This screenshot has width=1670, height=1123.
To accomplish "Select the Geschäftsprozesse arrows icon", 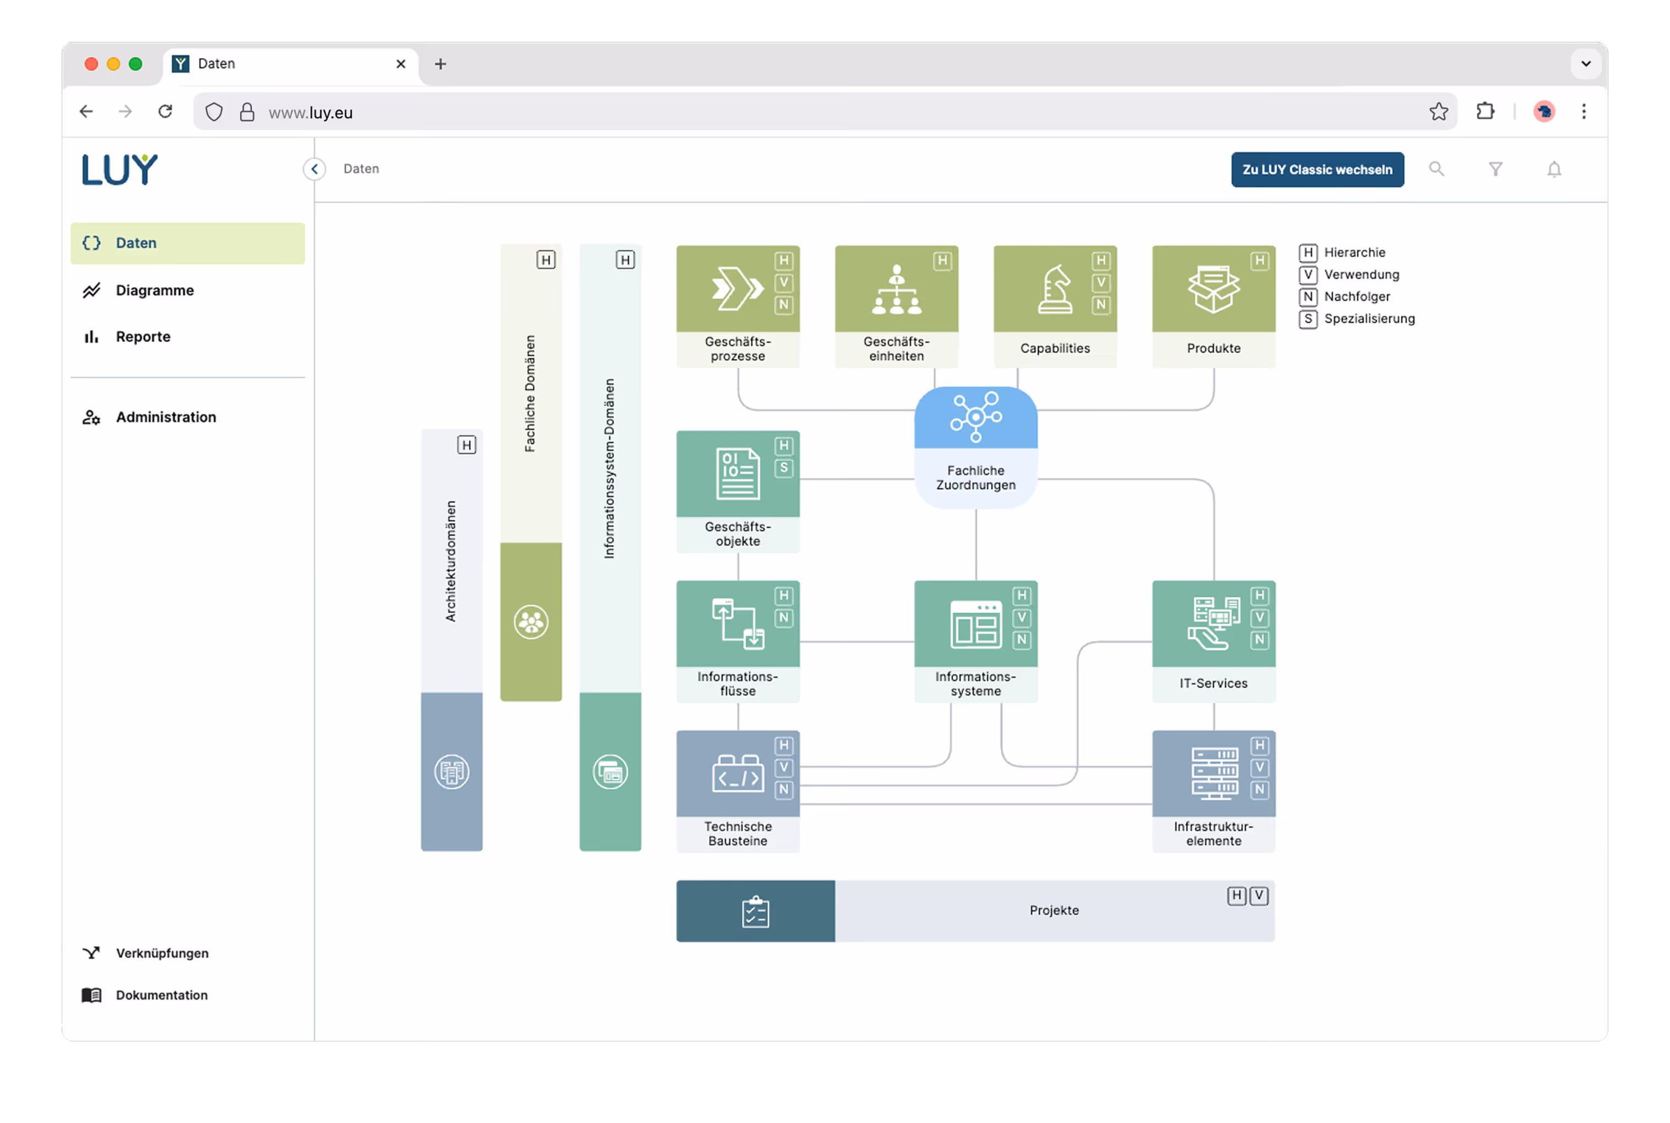I will click(738, 288).
